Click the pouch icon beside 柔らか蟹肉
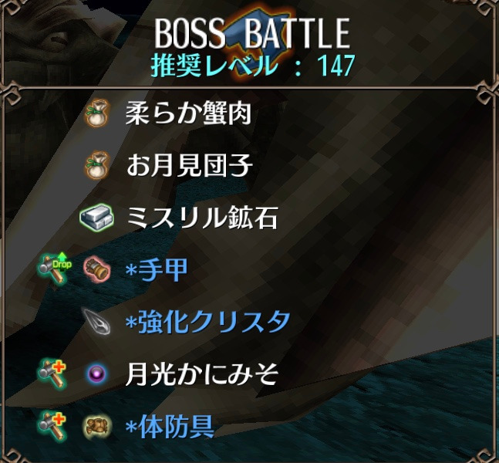This screenshot has height=463, width=499. pos(96,113)
